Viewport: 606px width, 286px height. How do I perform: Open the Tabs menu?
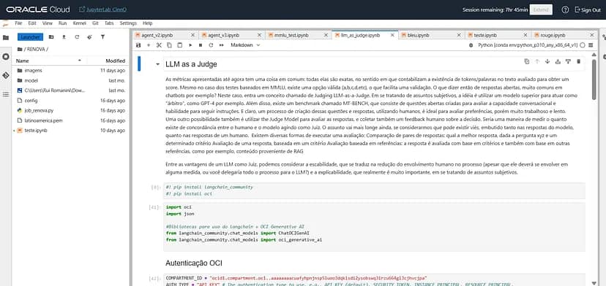[x=109, y=23]
